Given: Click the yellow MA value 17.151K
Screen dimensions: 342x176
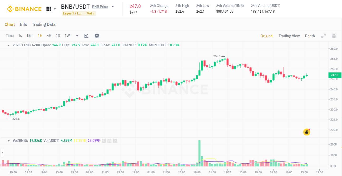Looking at the screenshot, I should [80, 141].
